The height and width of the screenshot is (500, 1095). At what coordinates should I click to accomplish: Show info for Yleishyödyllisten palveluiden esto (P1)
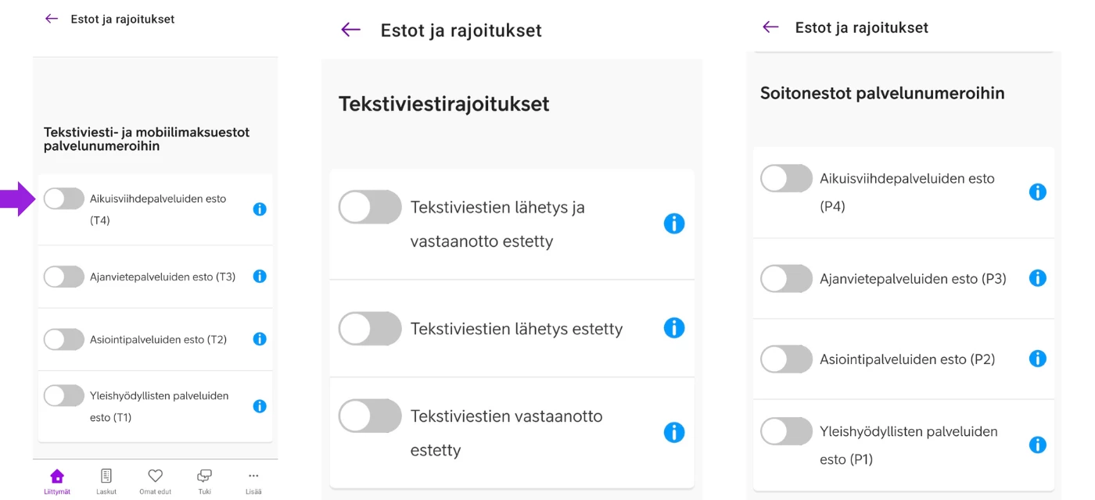pos(1037,445)
